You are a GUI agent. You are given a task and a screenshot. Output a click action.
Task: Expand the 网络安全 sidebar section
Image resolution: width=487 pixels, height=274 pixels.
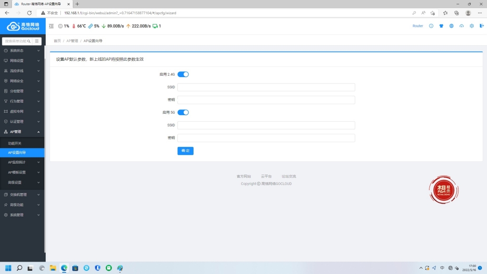pos(22,81)
